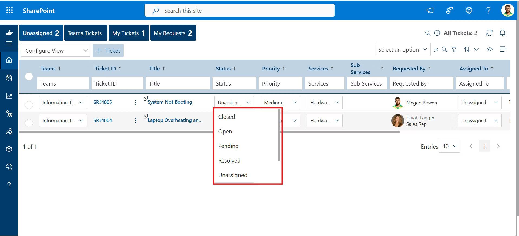519x236 pixels.
Task: Click the + Ticket button
Action: point(108,50)
